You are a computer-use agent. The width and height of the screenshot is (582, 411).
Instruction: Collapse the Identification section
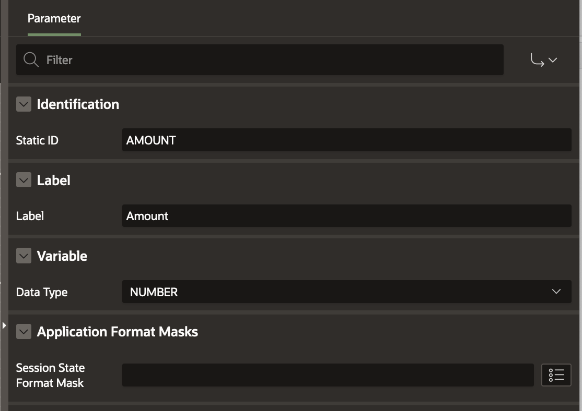point(24,104)
